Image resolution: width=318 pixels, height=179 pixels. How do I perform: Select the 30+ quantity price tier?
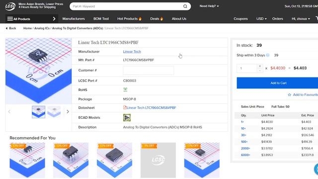[x=243, y=135]
